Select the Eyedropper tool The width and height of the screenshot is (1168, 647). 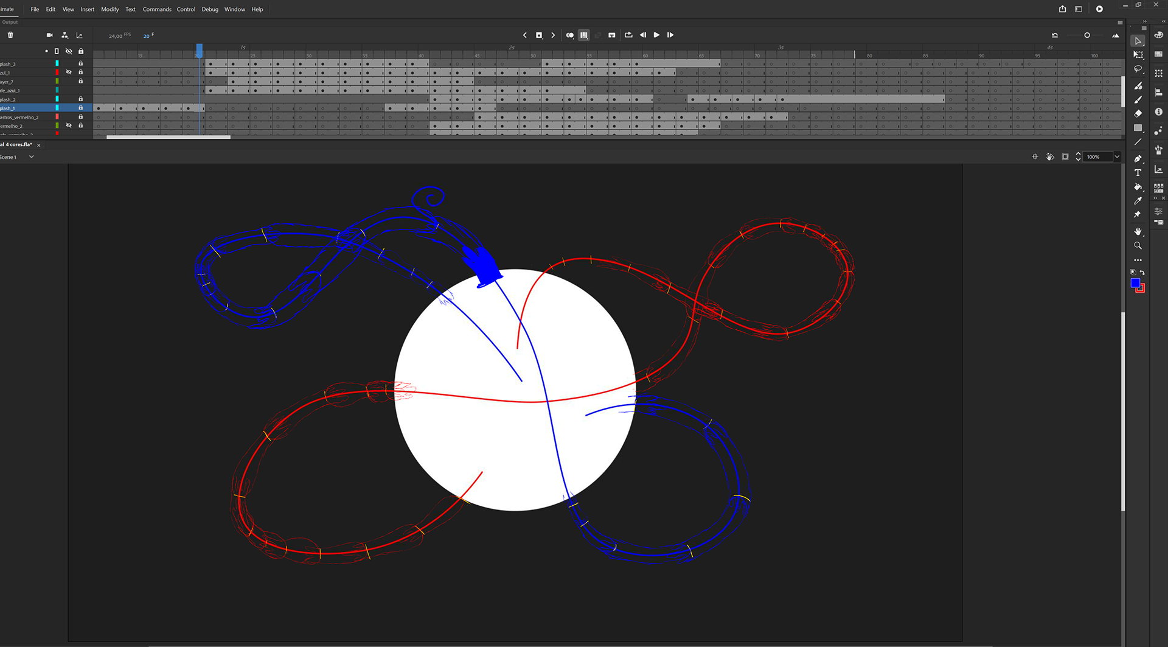[x=1138, y=201]
